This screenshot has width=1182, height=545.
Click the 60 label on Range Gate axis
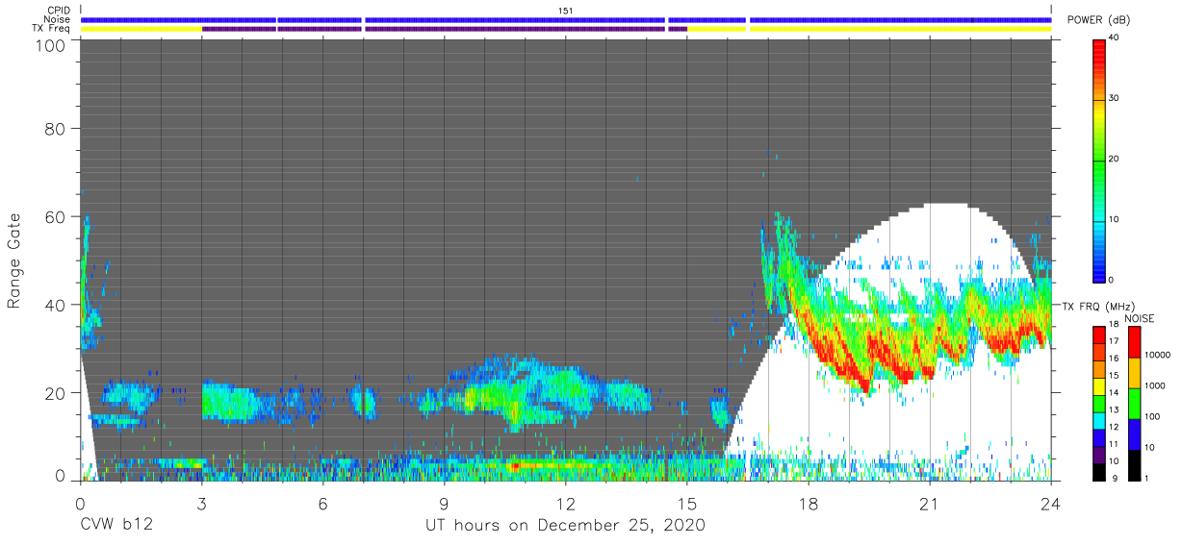(x=55, y=216)
